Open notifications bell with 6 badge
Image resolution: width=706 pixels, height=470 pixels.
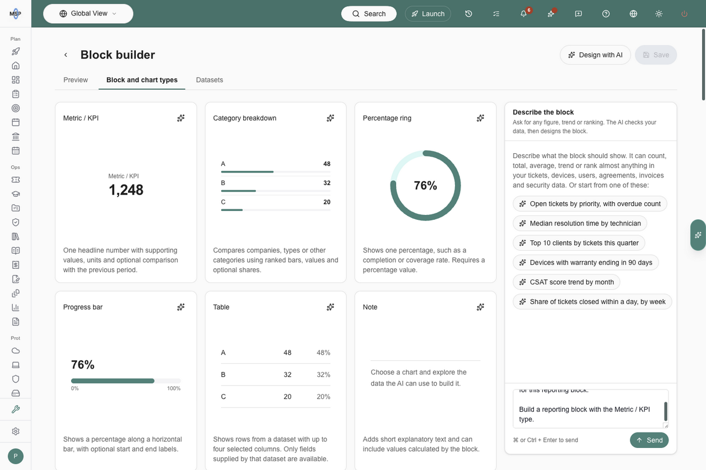point(523,14)
